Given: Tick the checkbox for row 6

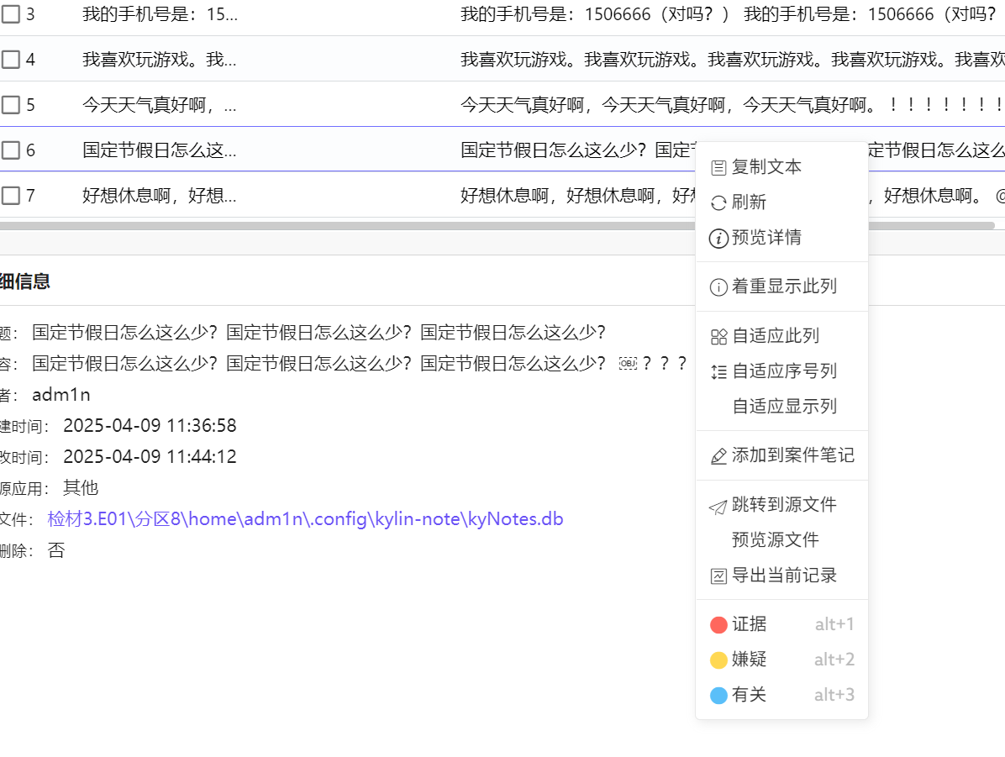Looking at the screenshot, I should coord(11,150).
